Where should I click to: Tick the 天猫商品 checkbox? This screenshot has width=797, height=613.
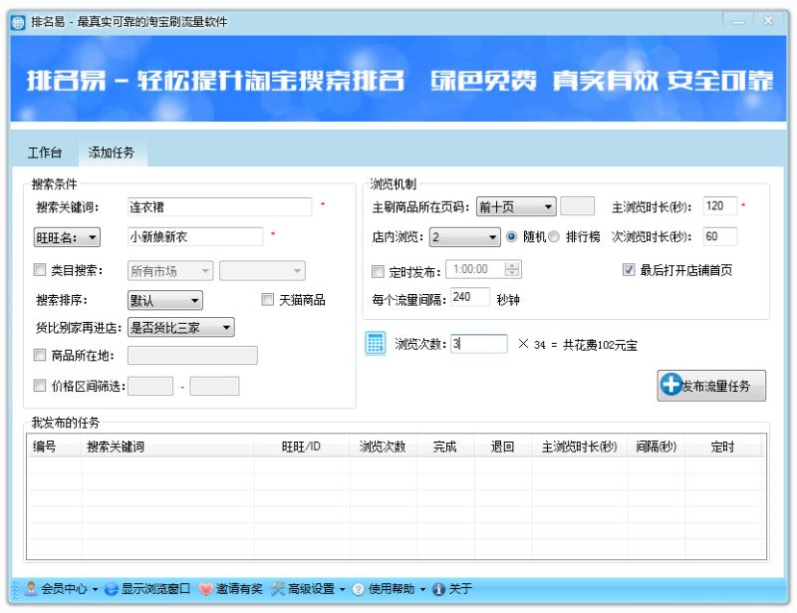click(x=267, y=299)
